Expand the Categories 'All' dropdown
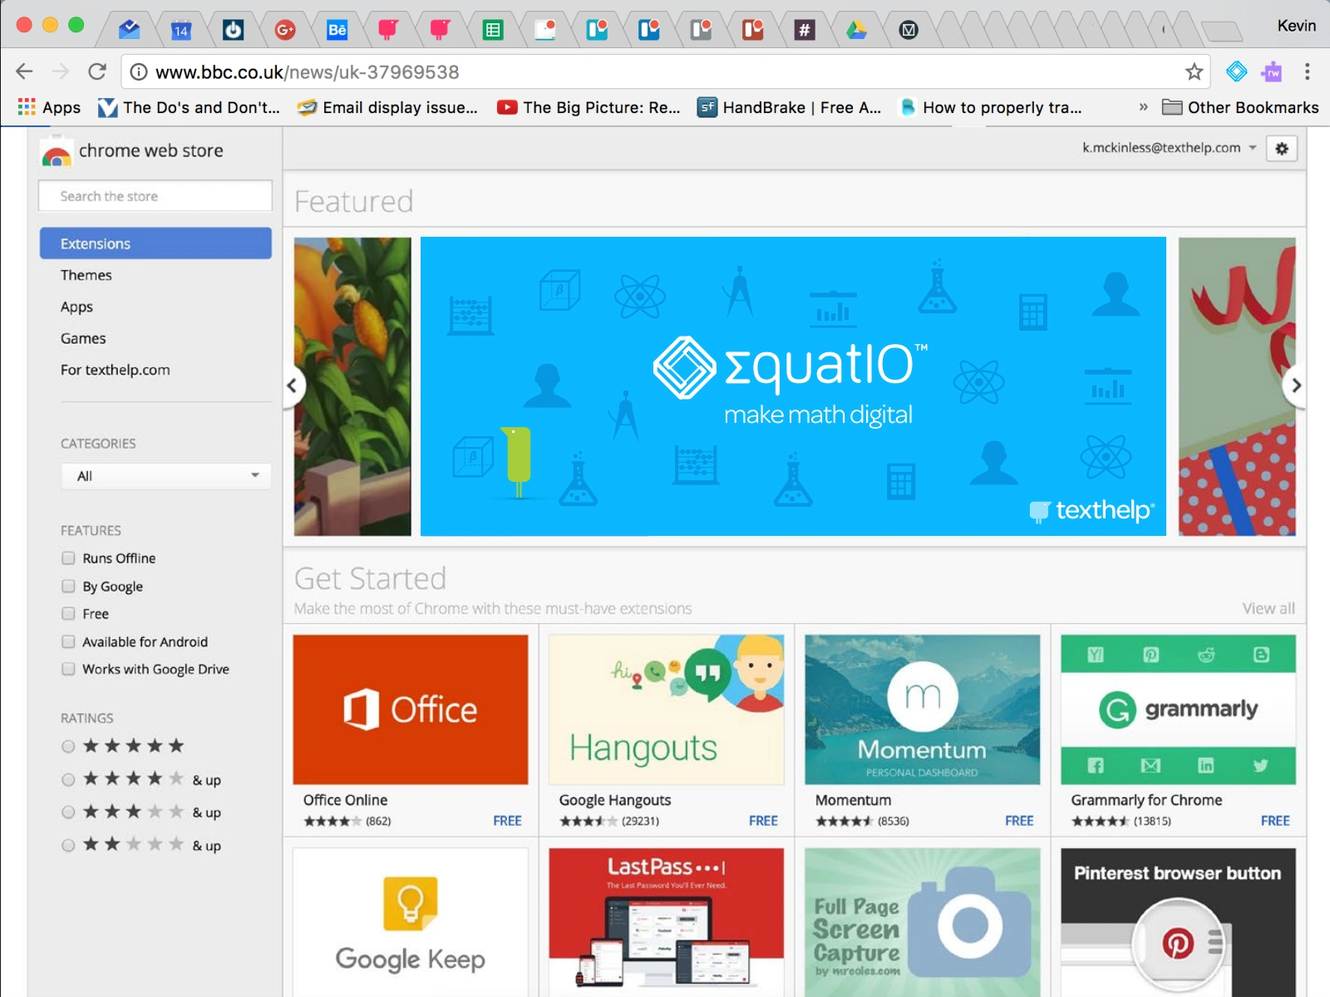 pyautogui.click(x=166, y=476)
